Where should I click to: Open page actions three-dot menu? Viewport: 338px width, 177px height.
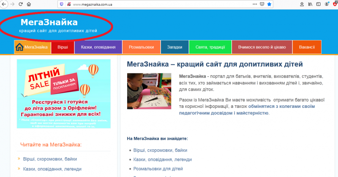(x=254, y=4)
